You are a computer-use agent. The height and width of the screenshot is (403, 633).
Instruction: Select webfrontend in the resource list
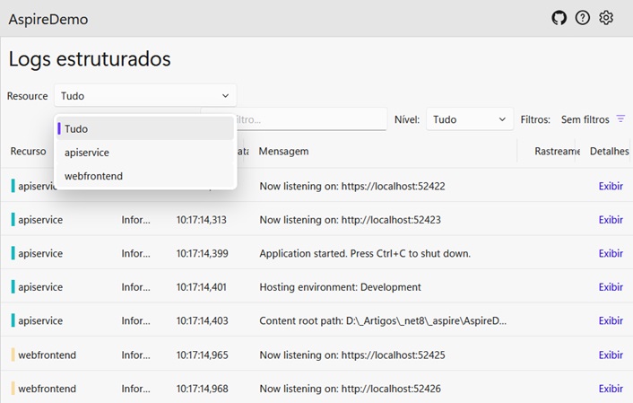(x=145, y=176)
